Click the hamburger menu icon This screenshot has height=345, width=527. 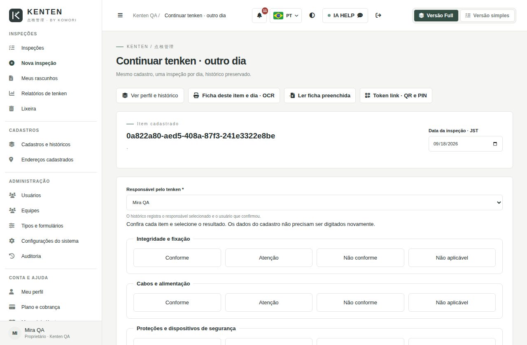tap(120, 15)
